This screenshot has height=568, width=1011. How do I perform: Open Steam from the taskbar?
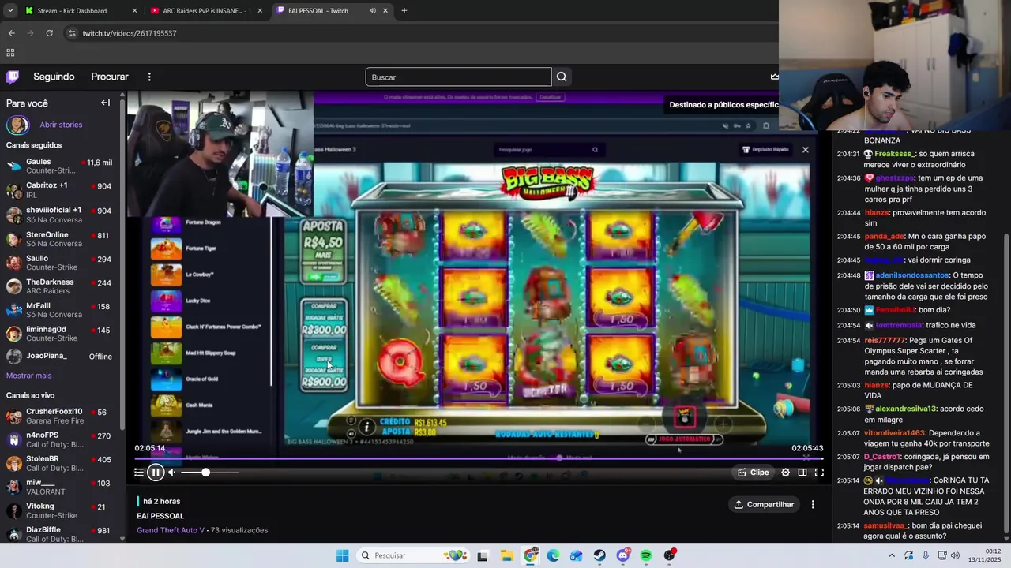pyautogui.click(x=599, y=555)
